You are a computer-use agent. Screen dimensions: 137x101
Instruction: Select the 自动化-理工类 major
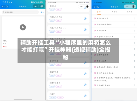(x=114, y=18)
